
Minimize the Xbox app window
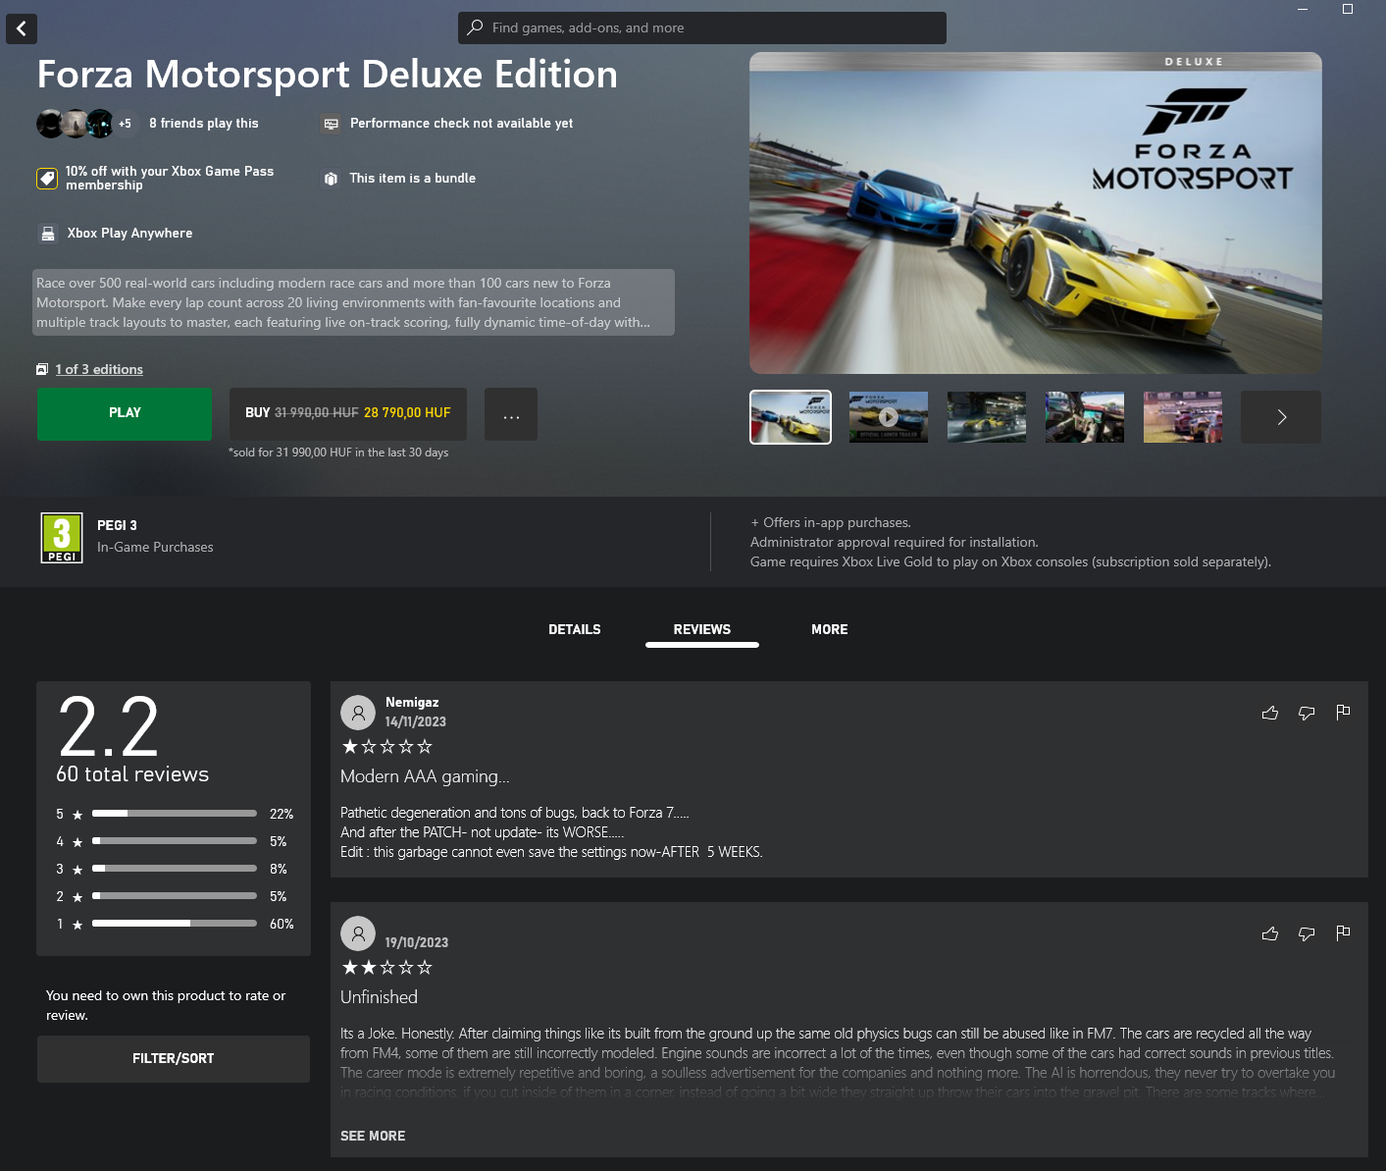pyautogui.click(x=1303, y=9)
